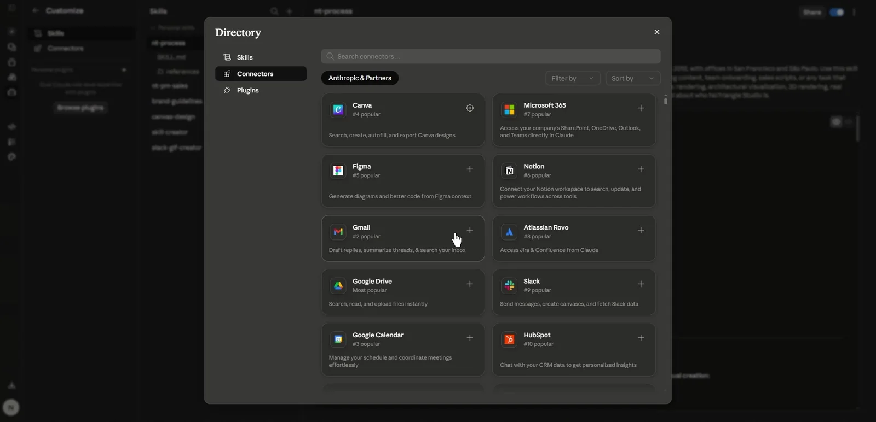Open the Plugins tab in Directory
Image resolution: width=876 pixels, height=422 pixels.
point(261,90)
